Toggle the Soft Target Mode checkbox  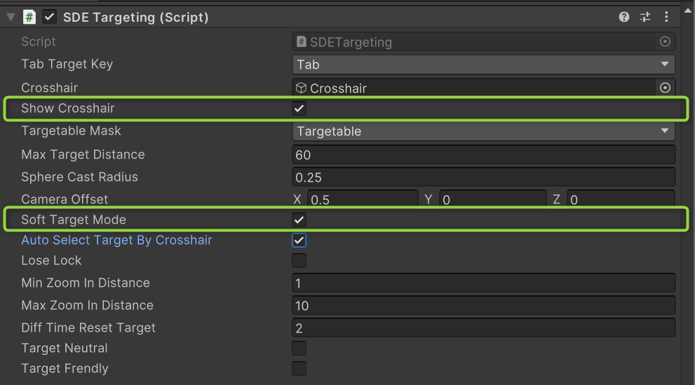299,219
